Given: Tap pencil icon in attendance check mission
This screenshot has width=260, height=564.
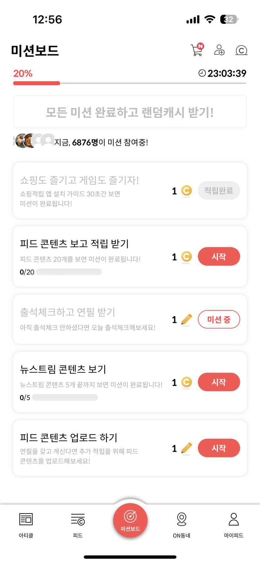Looking at the screenshot, I should click(186, 319).
